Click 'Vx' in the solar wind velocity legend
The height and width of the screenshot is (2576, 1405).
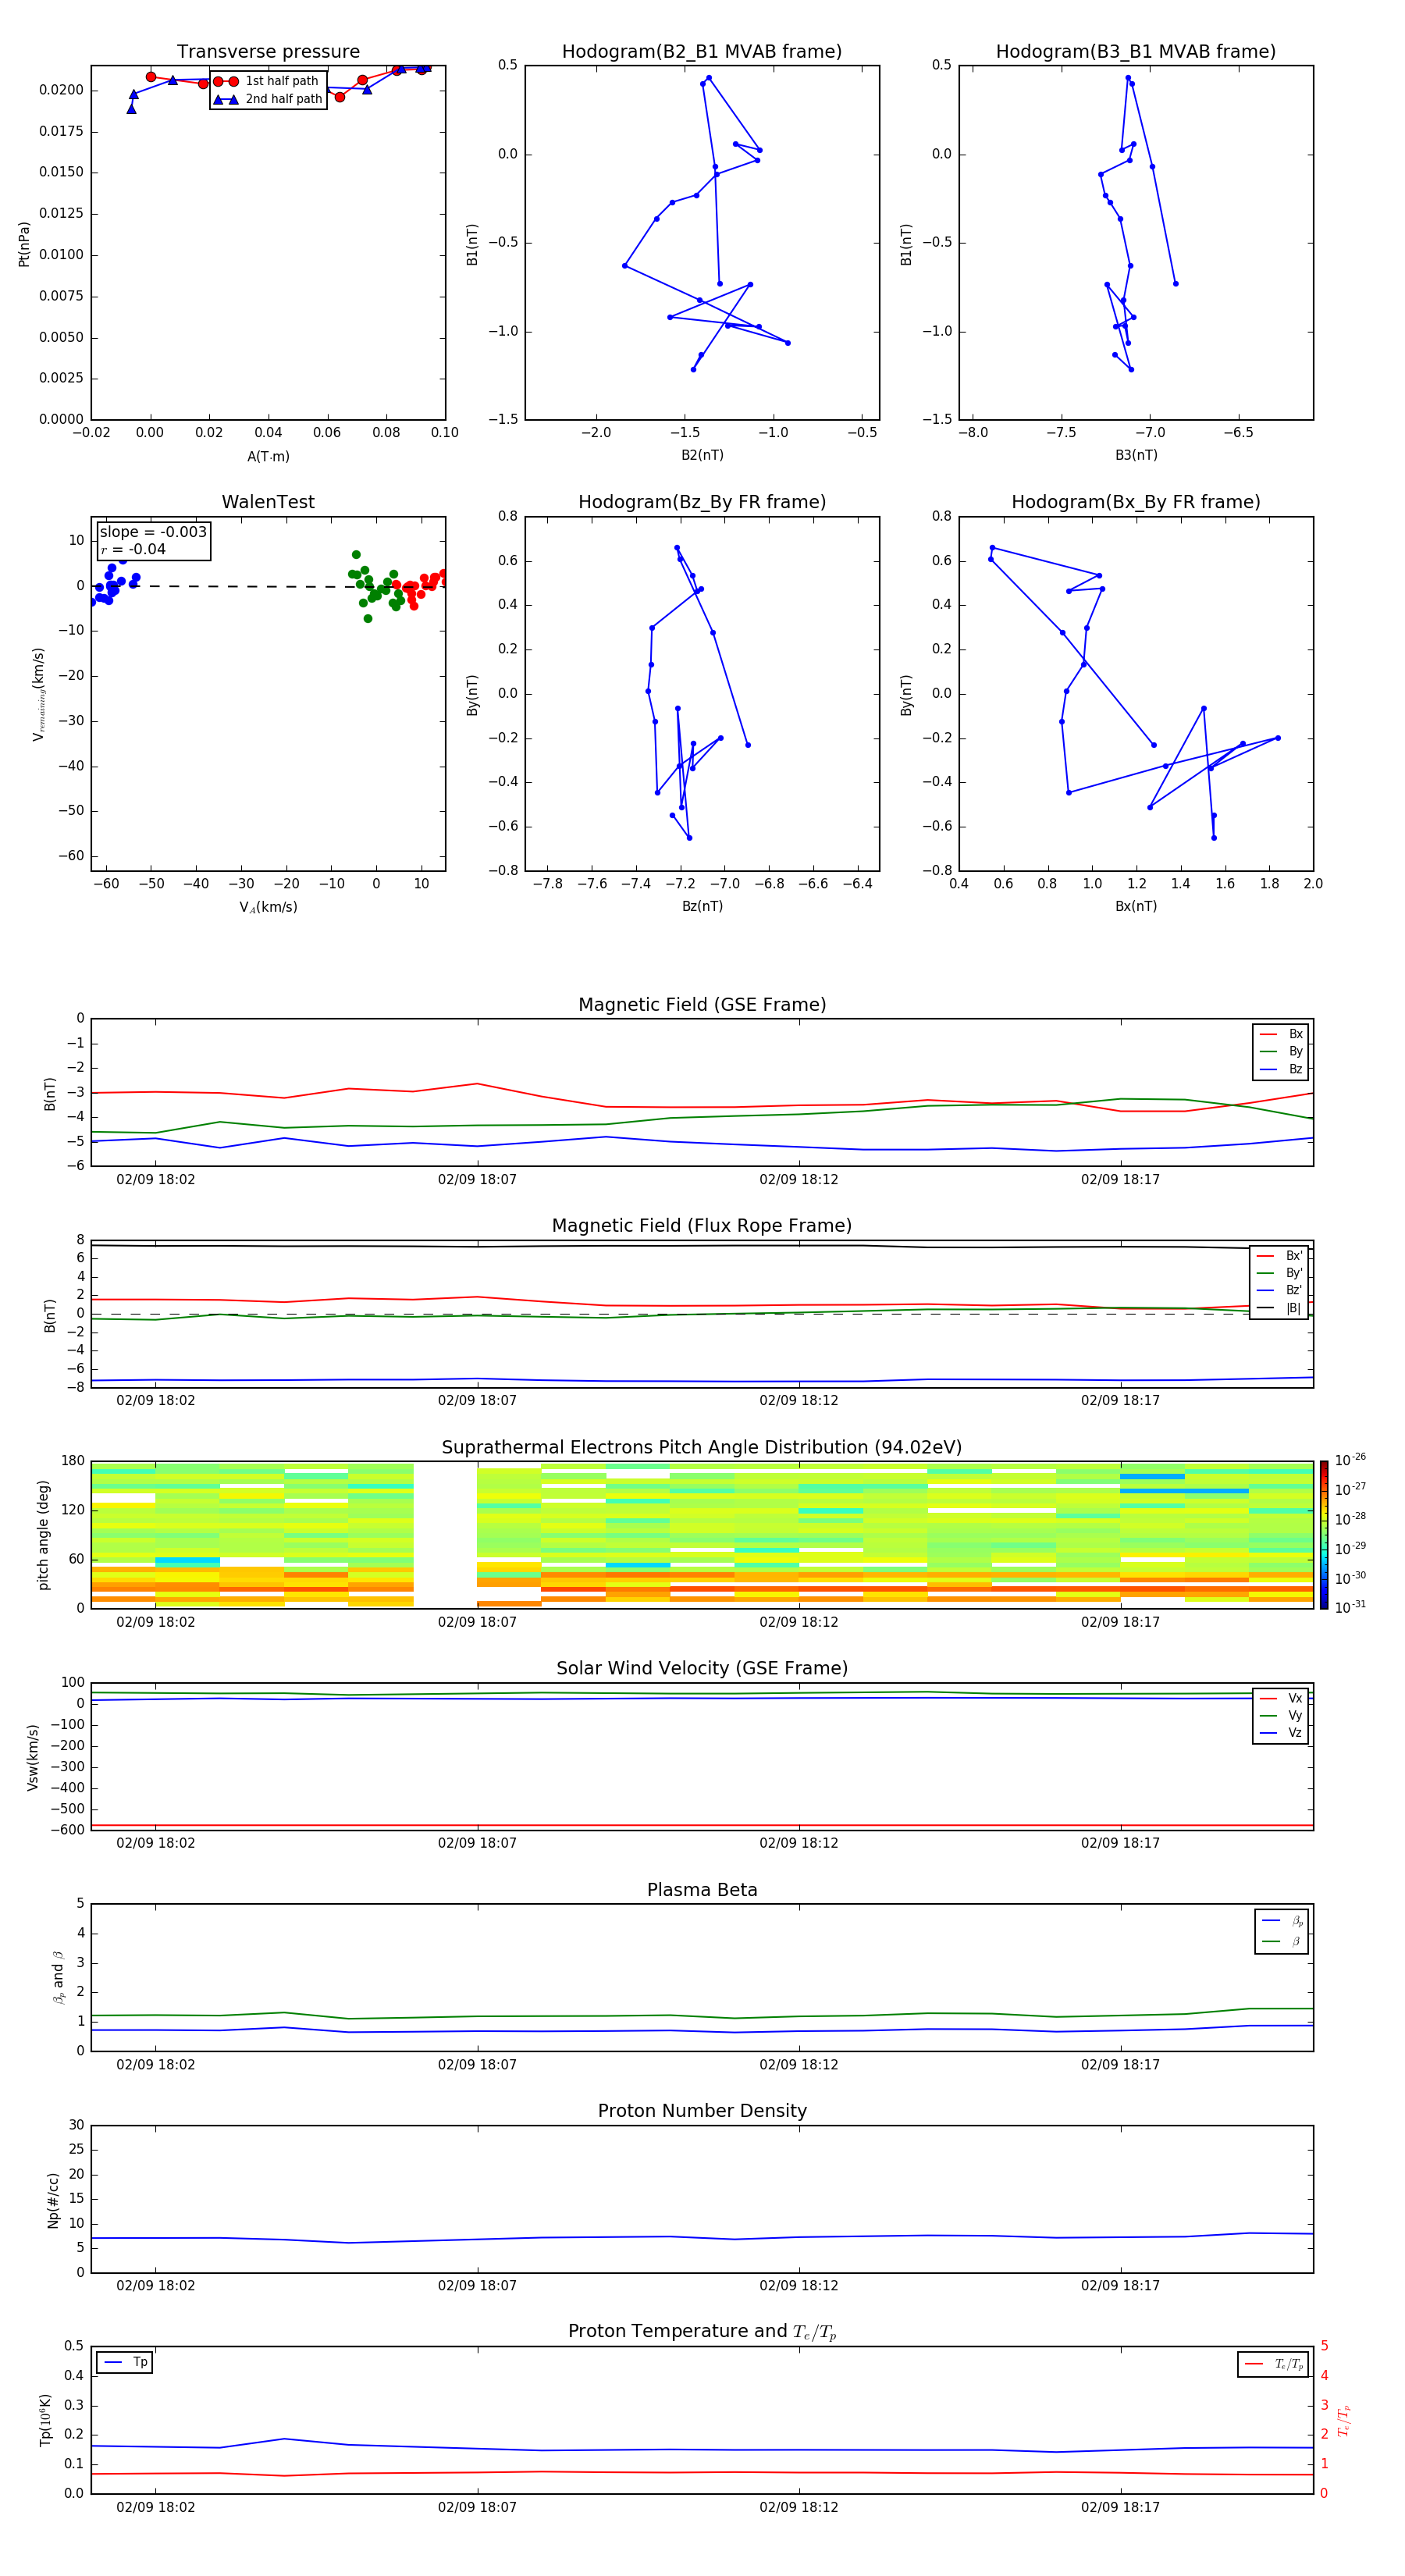(1281, 1698)
